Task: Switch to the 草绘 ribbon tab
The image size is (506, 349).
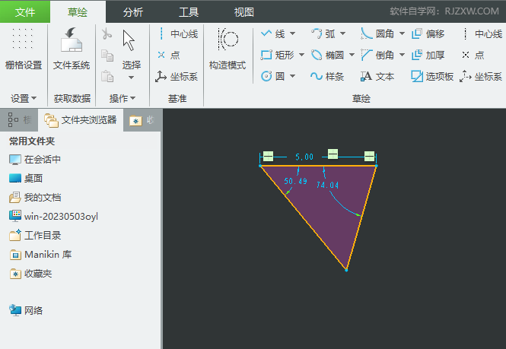Action: click(x=78, y=12)
